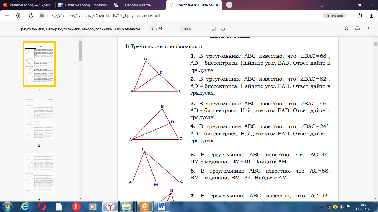Click the heading I) Треугольник произвольный
Image resolution: width=378 pixels, height=212 pixels.
pyautogui.click(x=164, y=46)
